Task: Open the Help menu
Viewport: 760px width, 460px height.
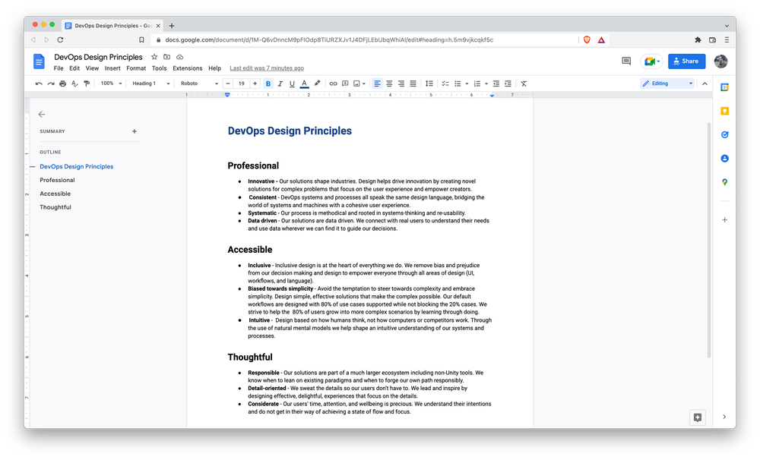Action: (215, 68)
